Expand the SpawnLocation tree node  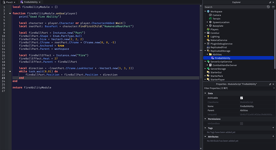click(207, 22)
